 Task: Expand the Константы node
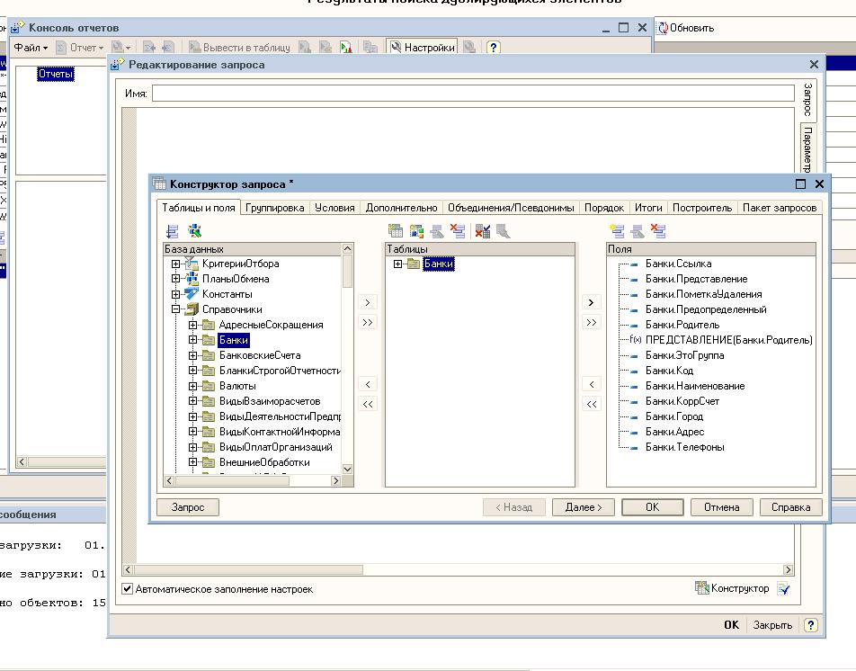[x=175, y=294]
